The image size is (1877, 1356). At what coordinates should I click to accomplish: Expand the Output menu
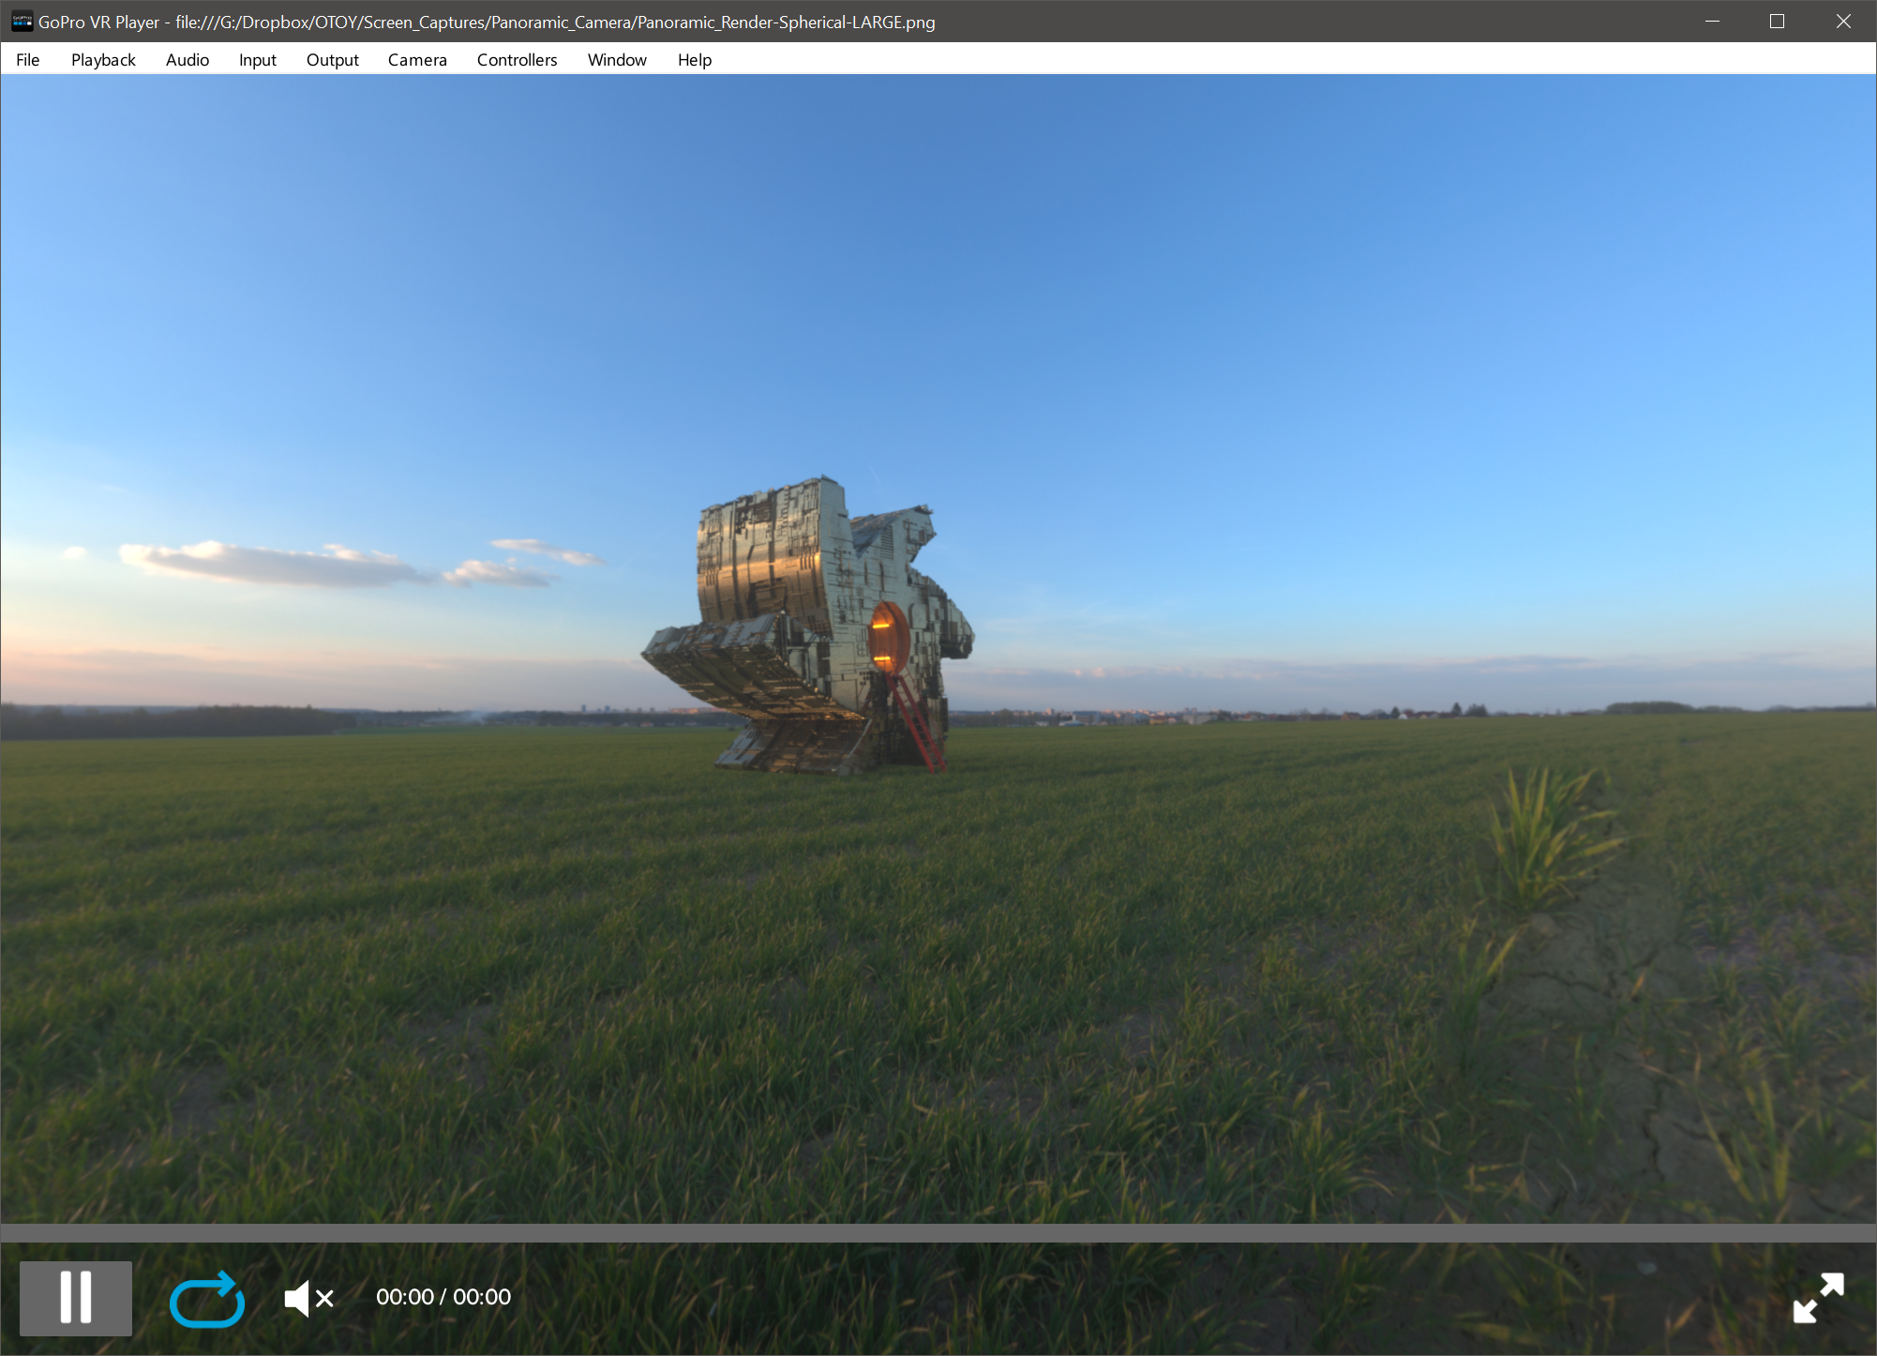pyautogui.click(x=332, y=60)
